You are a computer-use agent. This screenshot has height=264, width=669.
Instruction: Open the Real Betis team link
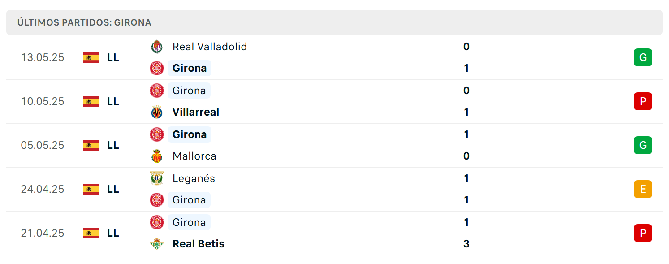[199, 244]
